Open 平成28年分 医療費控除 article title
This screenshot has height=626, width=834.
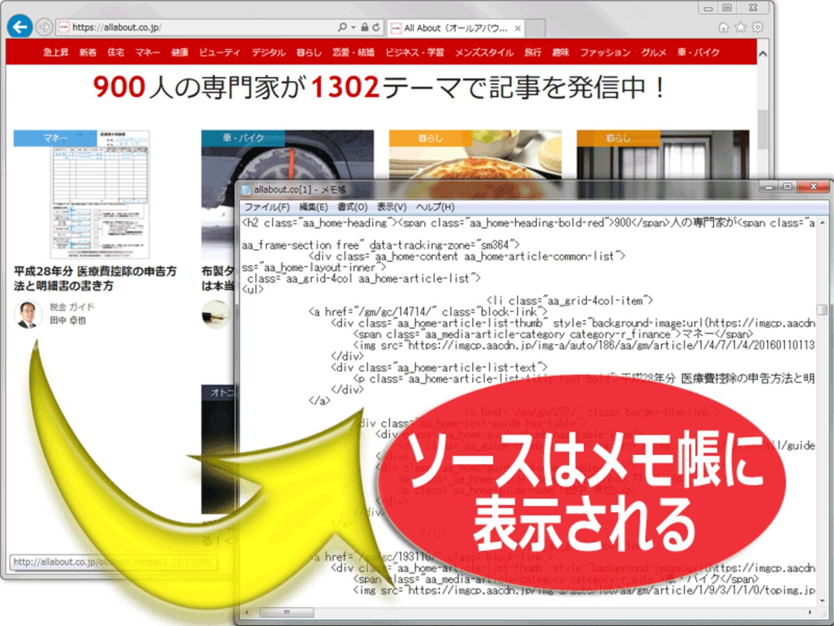click(x=95, y=278)
